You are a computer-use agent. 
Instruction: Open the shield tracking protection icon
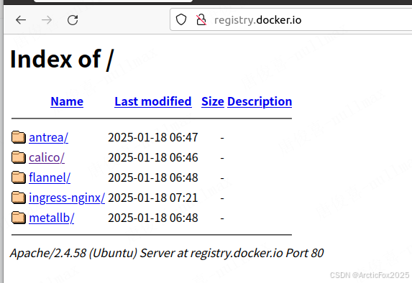[x=181, y=19]
